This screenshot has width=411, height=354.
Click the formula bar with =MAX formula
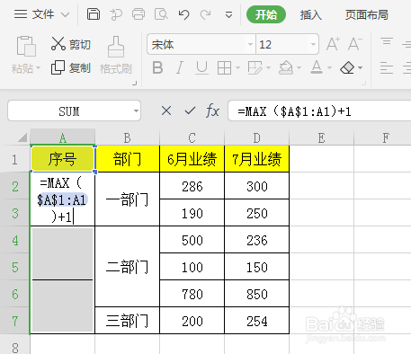pos(319,111)
